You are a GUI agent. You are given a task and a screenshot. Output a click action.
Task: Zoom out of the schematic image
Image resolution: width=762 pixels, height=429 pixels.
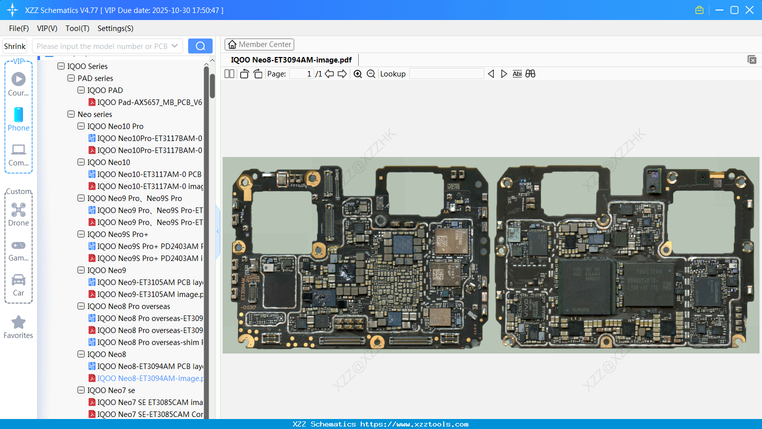coord(371,73)
